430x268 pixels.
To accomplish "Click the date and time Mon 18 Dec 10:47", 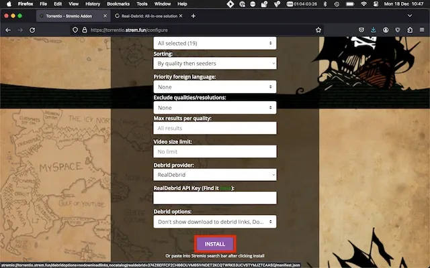I will [404, 4].
